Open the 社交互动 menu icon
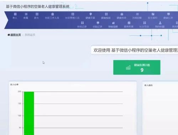 (145, 23)
